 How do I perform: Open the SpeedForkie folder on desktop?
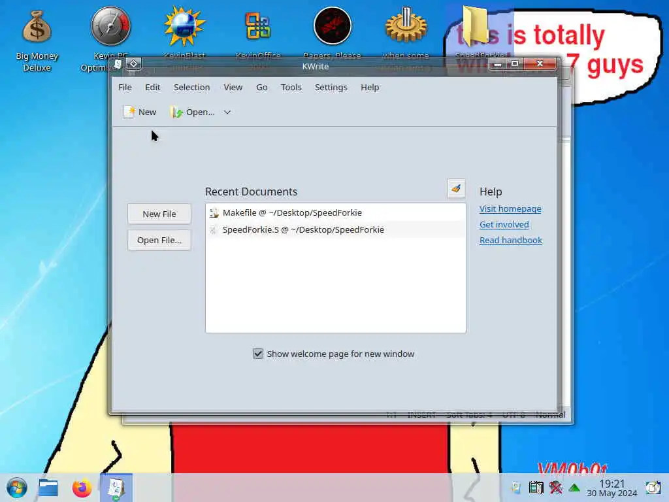(x=475, y=25)
